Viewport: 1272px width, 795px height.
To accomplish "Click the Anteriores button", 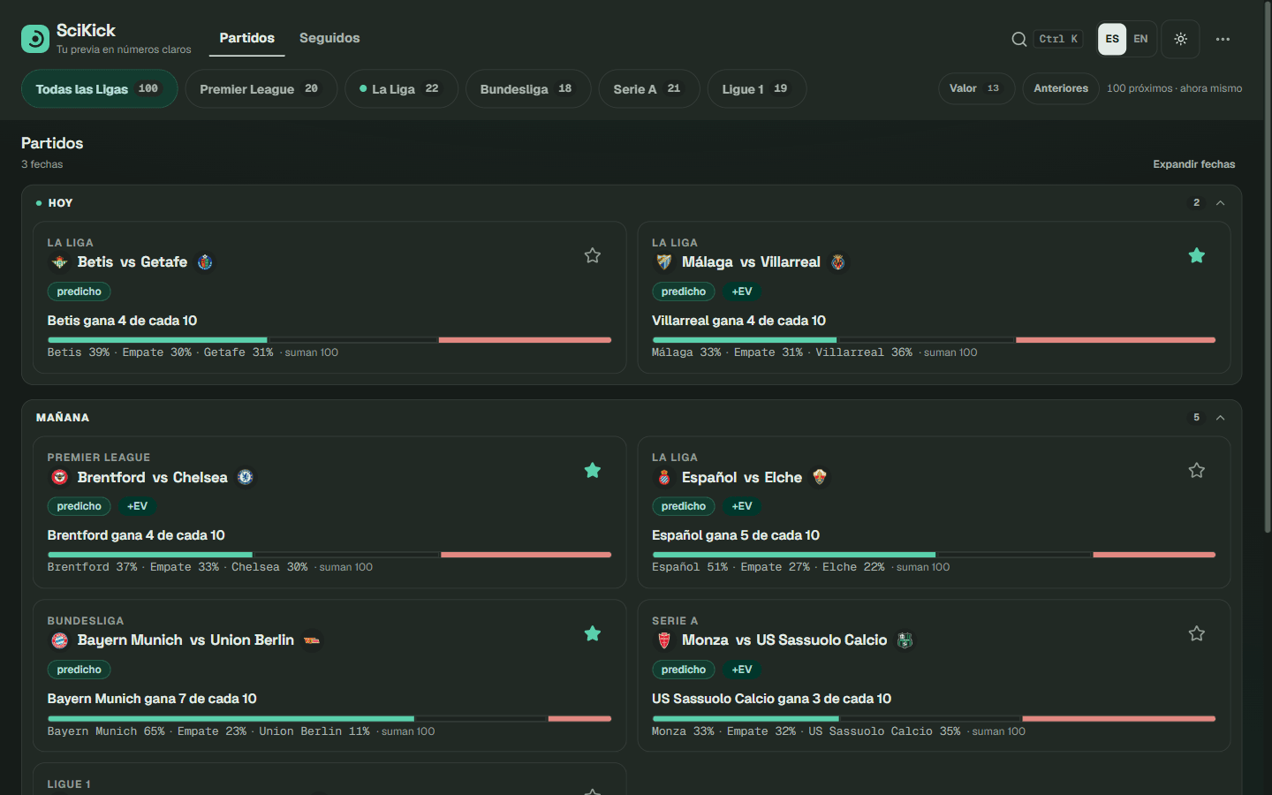I will tap(1061, 88).
